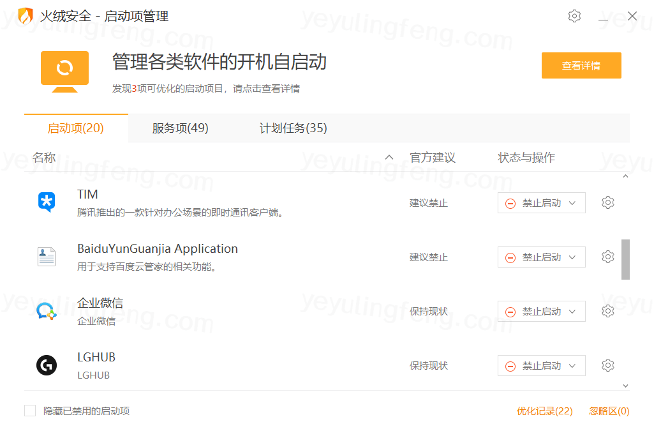
Task: Click the scroll down arrow
Action: (626, 386)
